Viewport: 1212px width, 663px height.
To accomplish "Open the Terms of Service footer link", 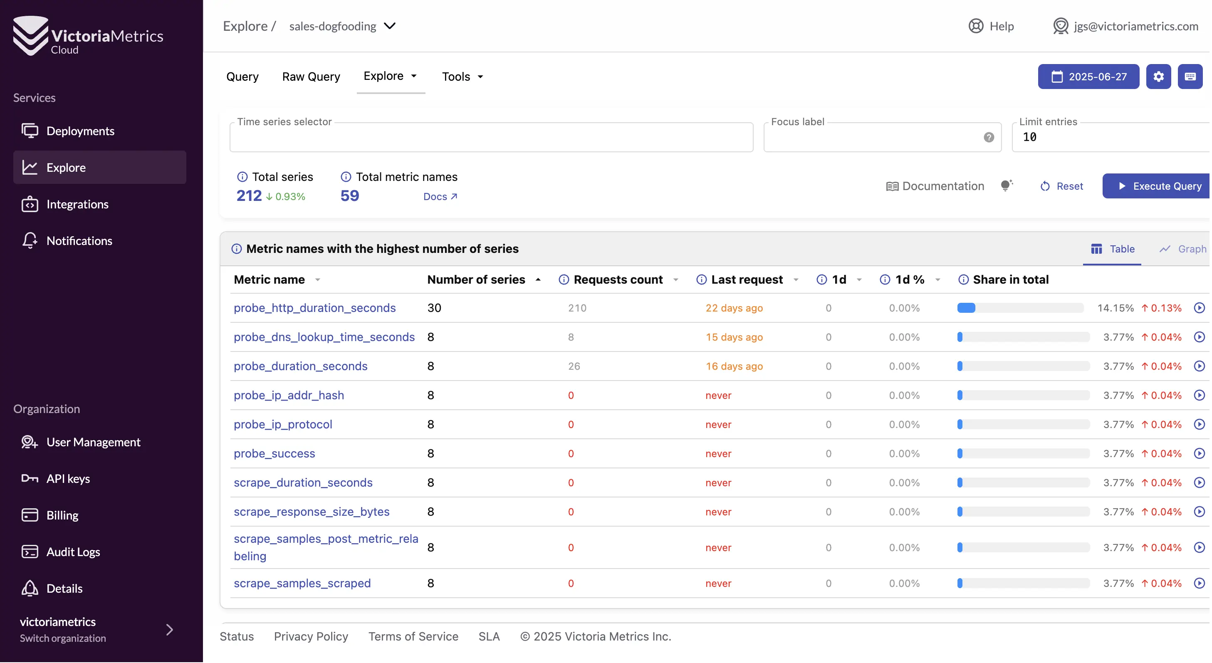I will [x=413, y=637].
